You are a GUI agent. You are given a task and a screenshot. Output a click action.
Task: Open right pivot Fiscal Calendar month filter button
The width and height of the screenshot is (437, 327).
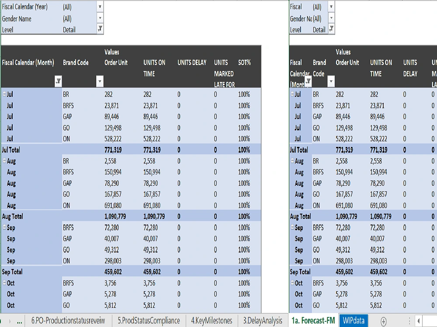coord(308,81)
